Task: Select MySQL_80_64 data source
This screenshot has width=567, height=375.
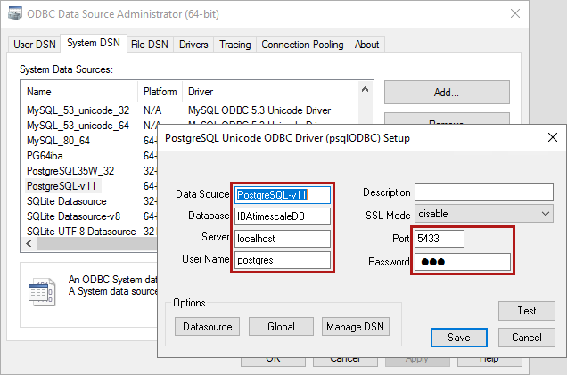Action: [58, 141]
